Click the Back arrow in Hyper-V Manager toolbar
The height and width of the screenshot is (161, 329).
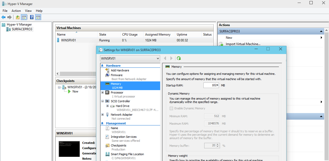[x=3, y=17]
